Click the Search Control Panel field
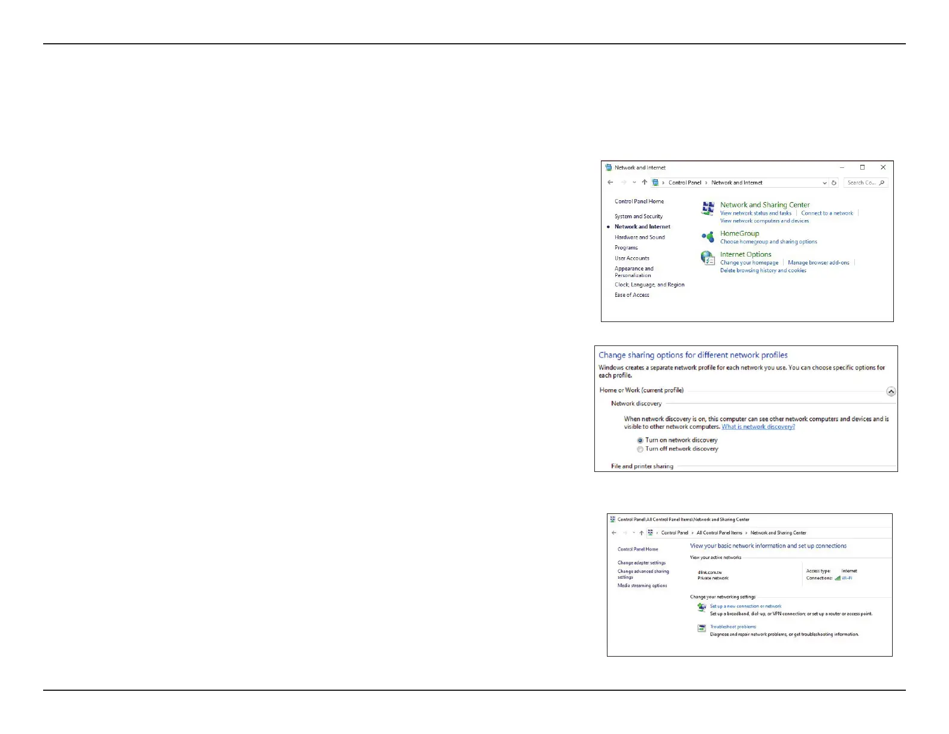The width and height of the screenshot is (949, 734). (x=866, y=183)
